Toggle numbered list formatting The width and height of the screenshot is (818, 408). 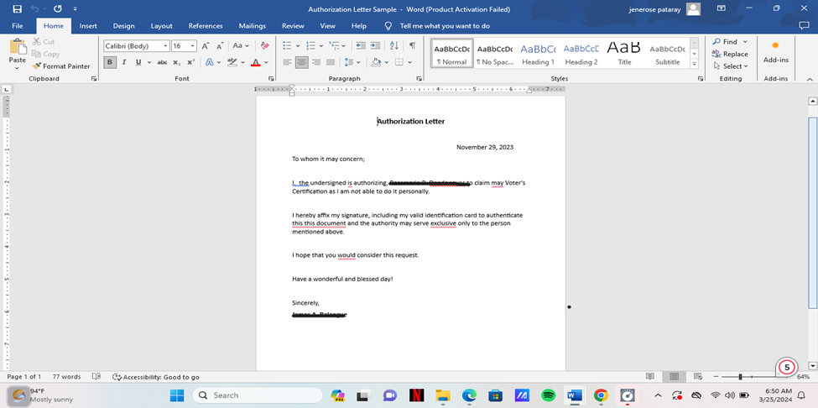click(311, 46)
